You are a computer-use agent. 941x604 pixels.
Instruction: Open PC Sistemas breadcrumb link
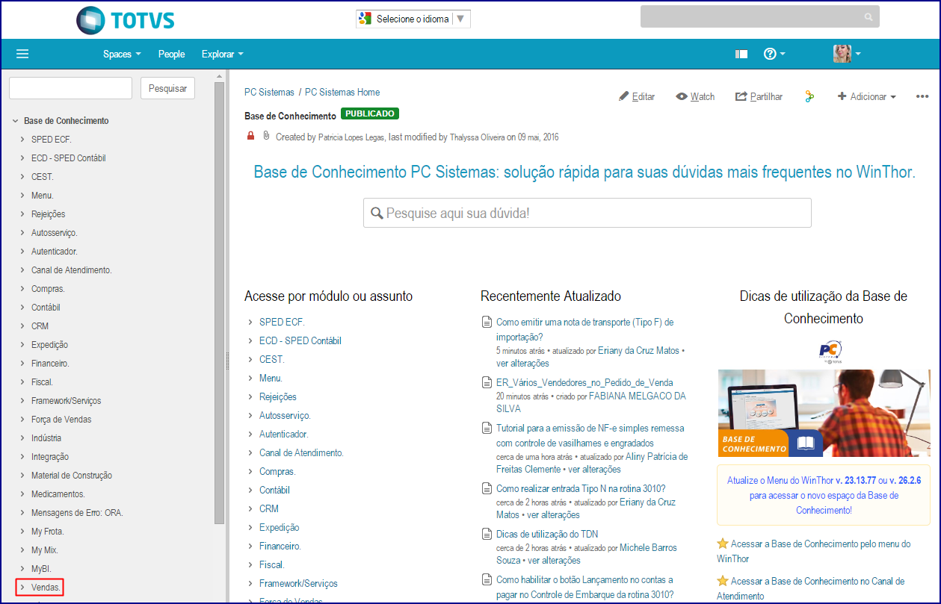coord(269,93)
